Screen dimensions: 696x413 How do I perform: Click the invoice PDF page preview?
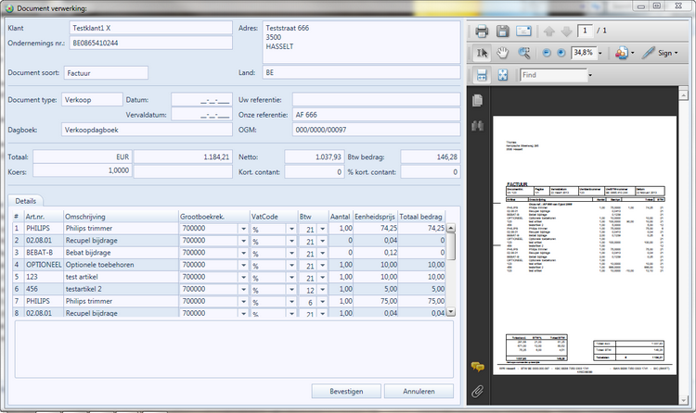[585, 245]
